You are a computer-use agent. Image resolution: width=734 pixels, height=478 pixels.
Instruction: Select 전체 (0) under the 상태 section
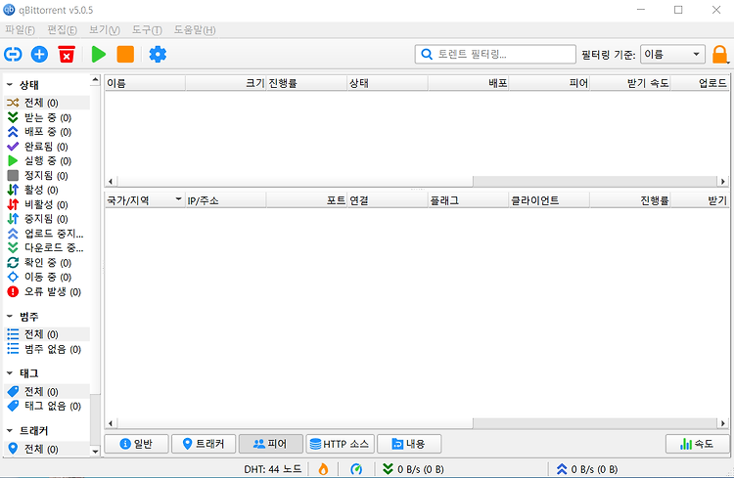[x=47, y=103]
